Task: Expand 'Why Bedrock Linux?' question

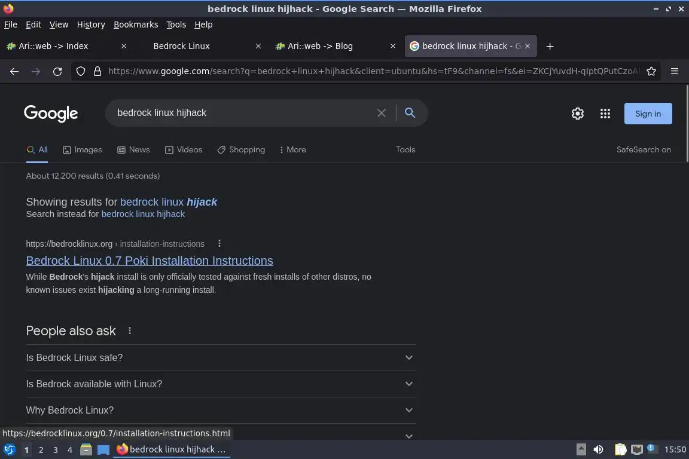Action: tap(221, 410)
